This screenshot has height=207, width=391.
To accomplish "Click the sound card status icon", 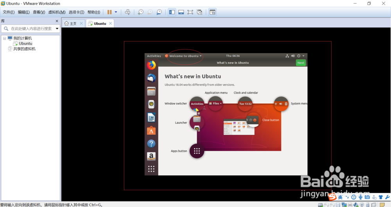I will (356, 205).
